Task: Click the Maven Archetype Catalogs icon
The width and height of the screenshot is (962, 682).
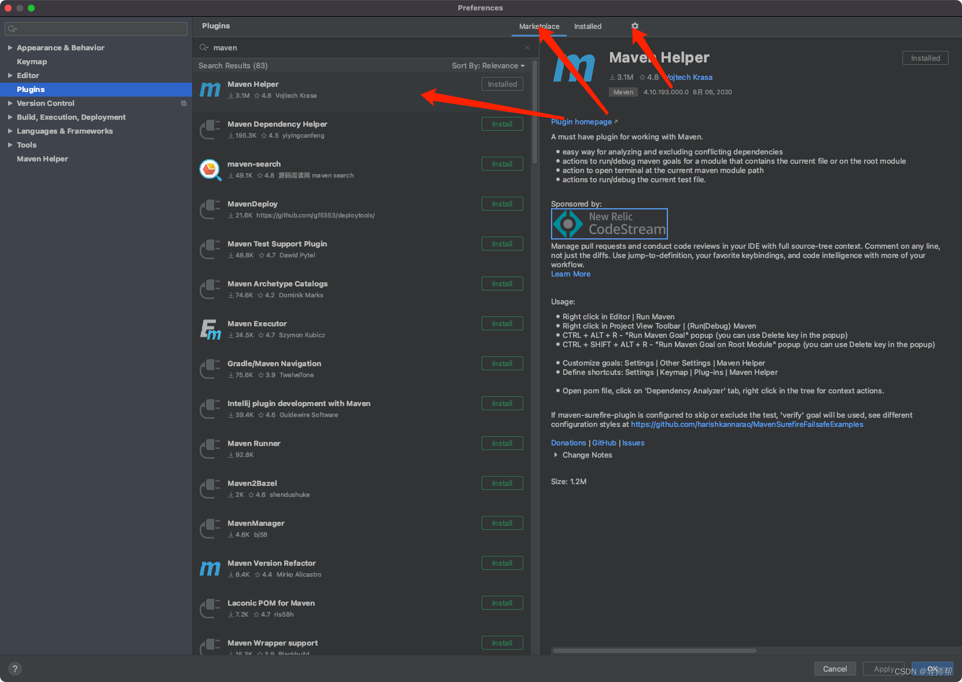Action: (210, 289)
